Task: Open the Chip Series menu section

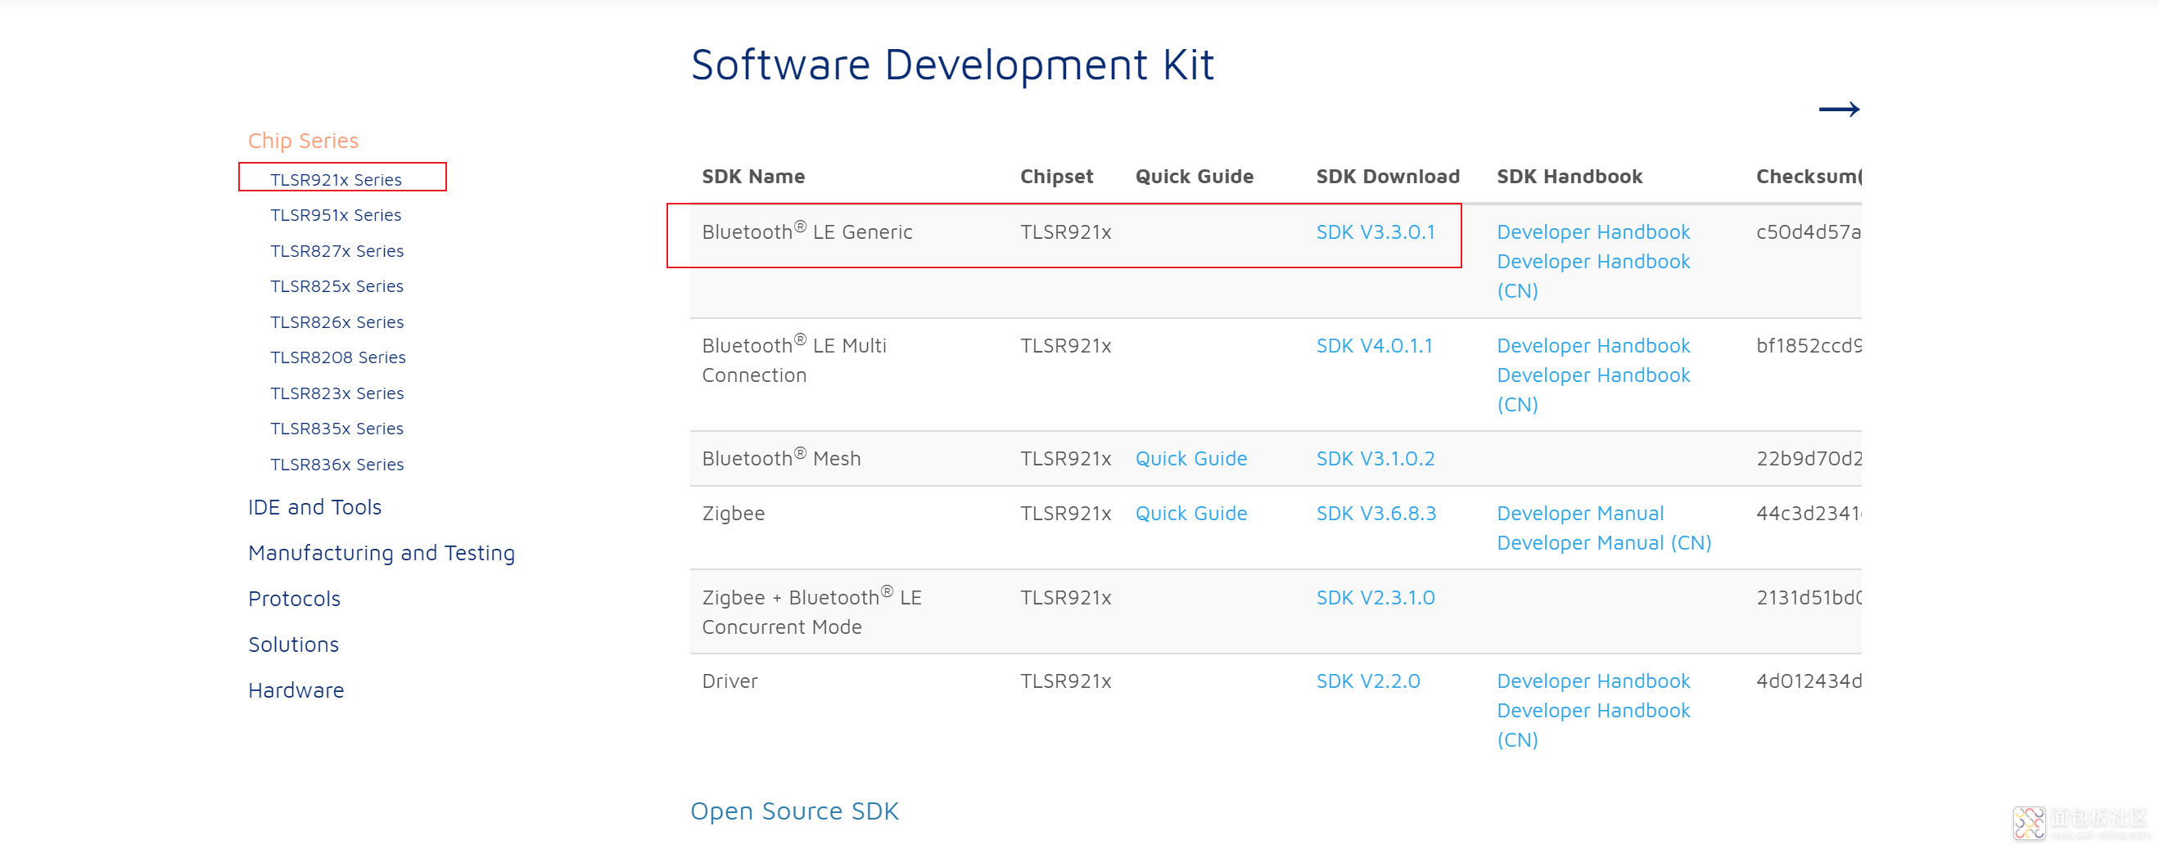Action: pos(303,141)
